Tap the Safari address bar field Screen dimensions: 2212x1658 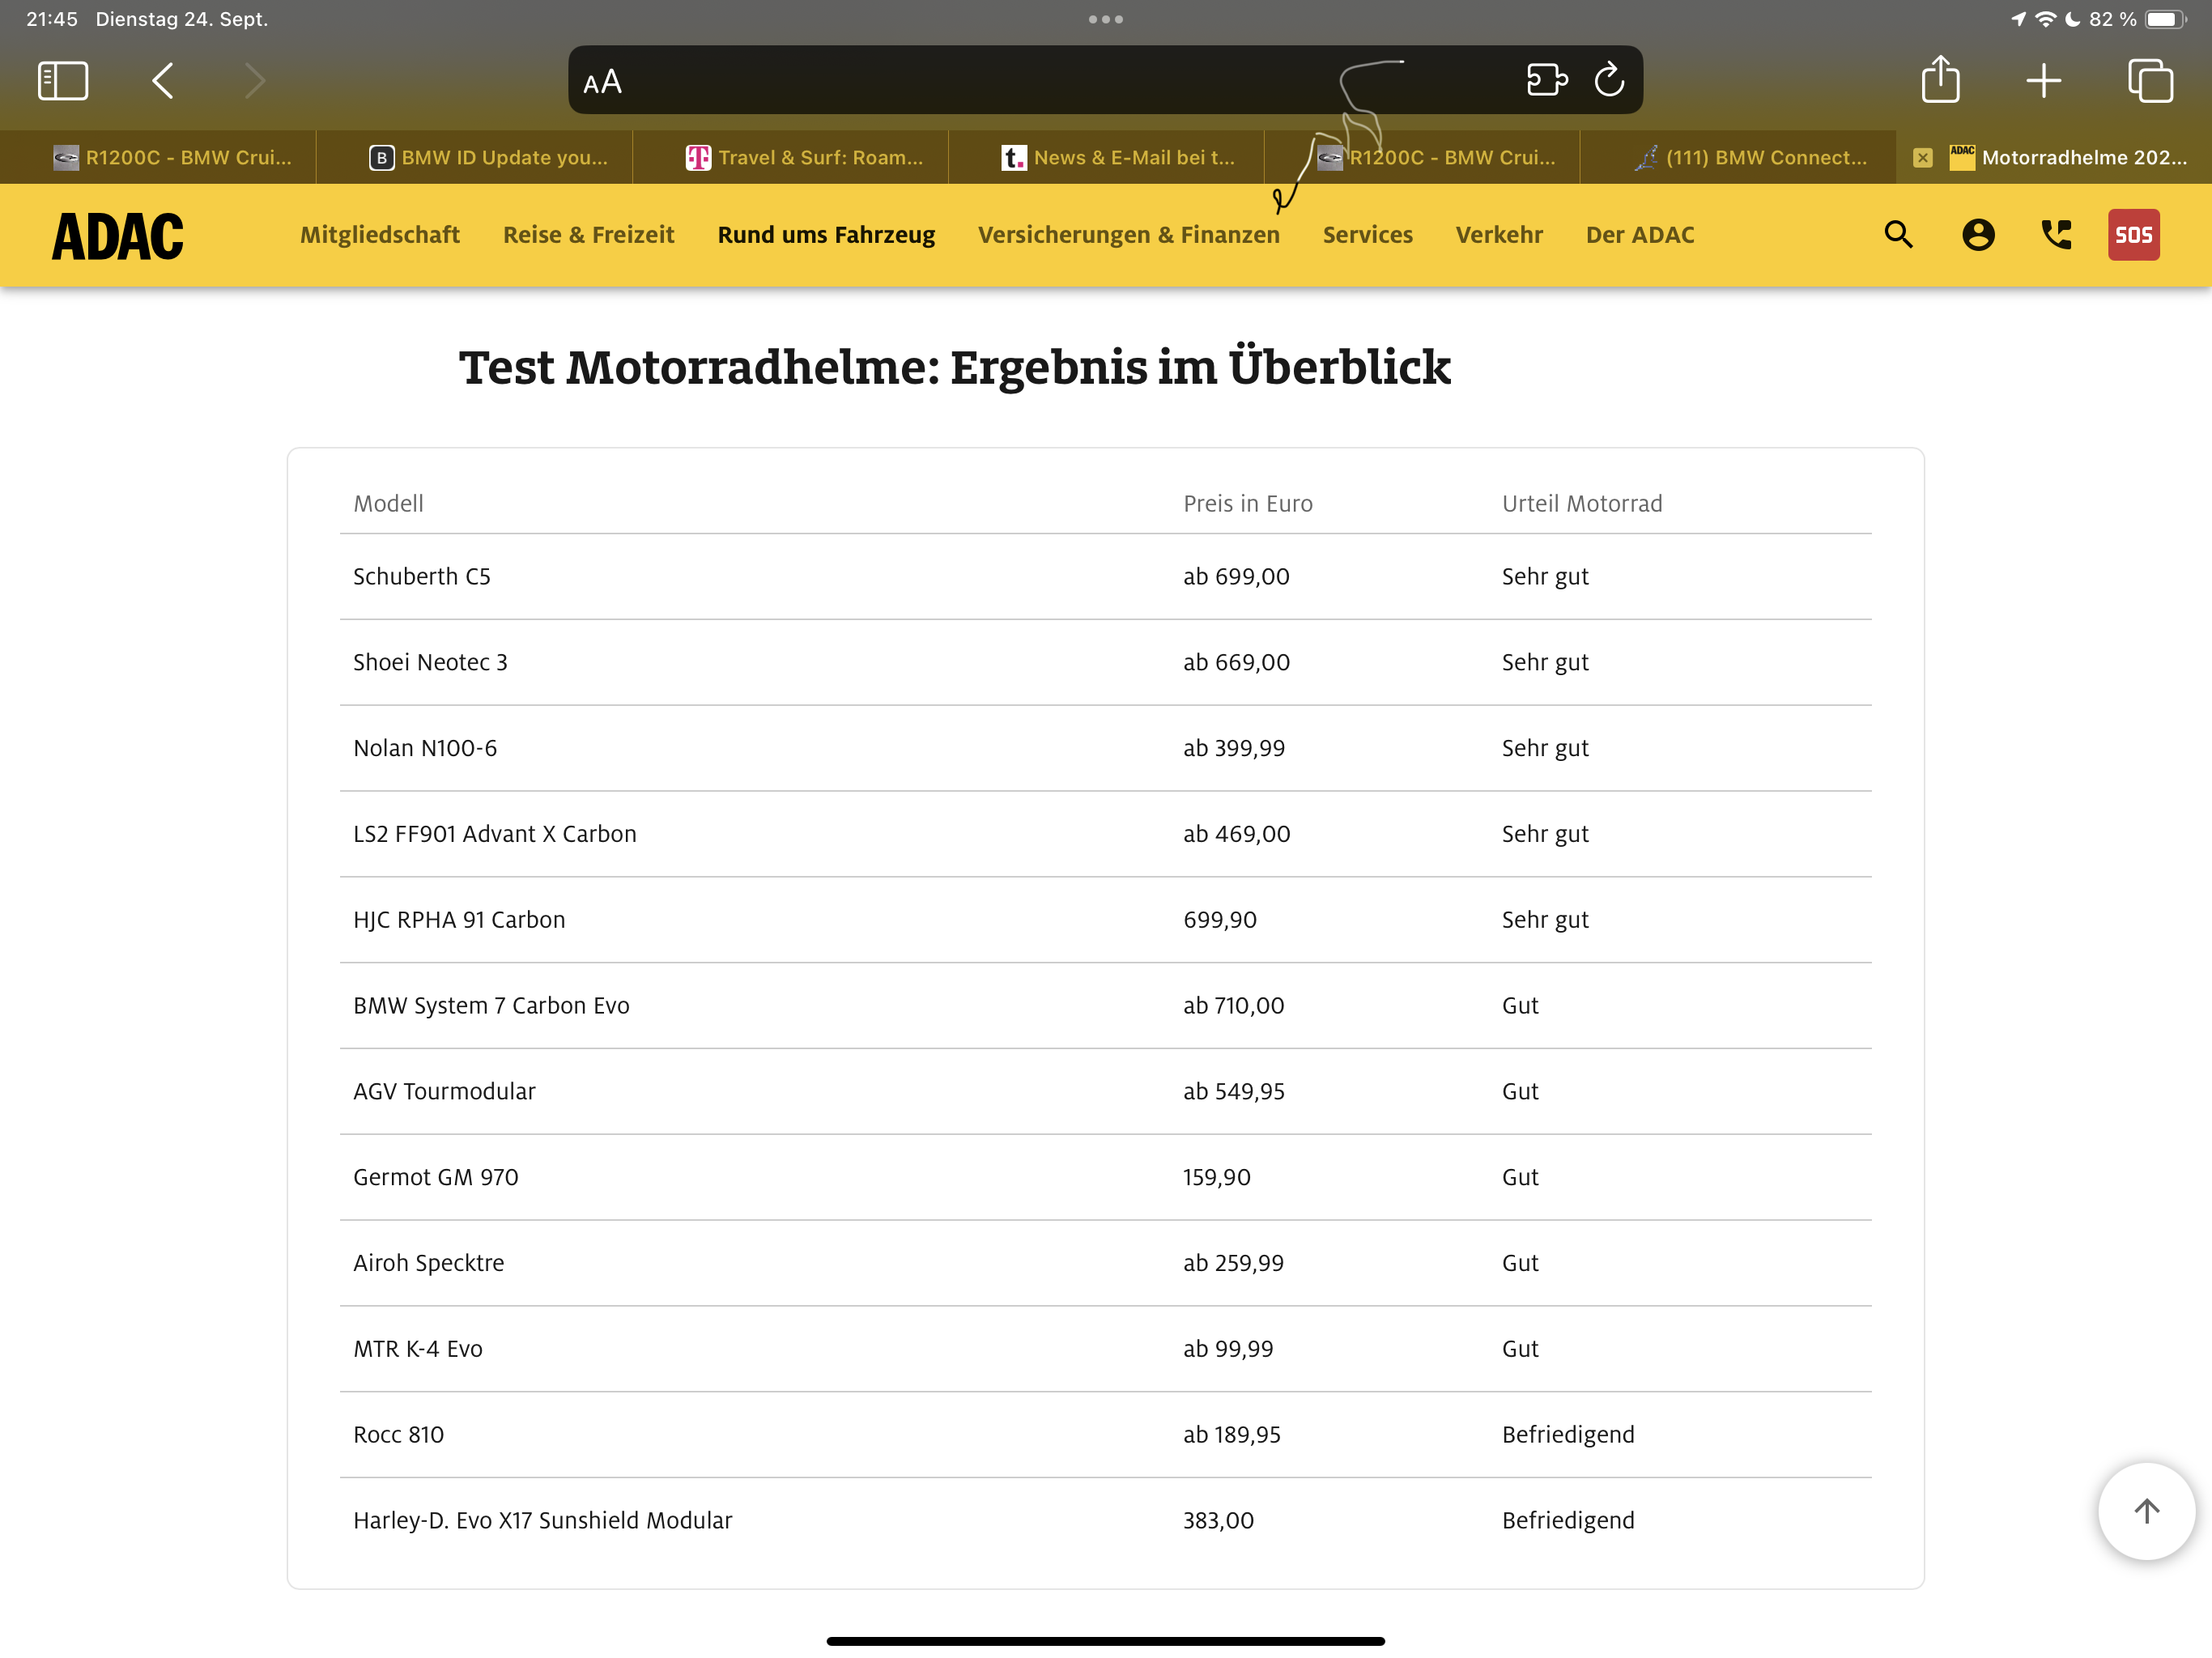coord(1105,80)
